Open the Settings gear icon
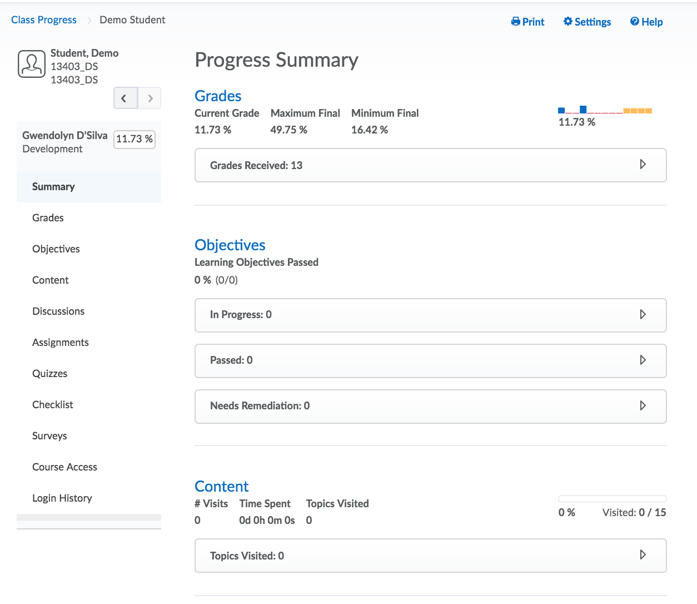The image size is (697, 604). 567,21
